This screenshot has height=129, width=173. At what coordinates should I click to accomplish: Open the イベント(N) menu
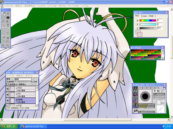tap(52, 6)
